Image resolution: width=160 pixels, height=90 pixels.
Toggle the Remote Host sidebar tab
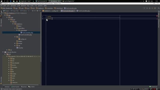coord(159,23)
